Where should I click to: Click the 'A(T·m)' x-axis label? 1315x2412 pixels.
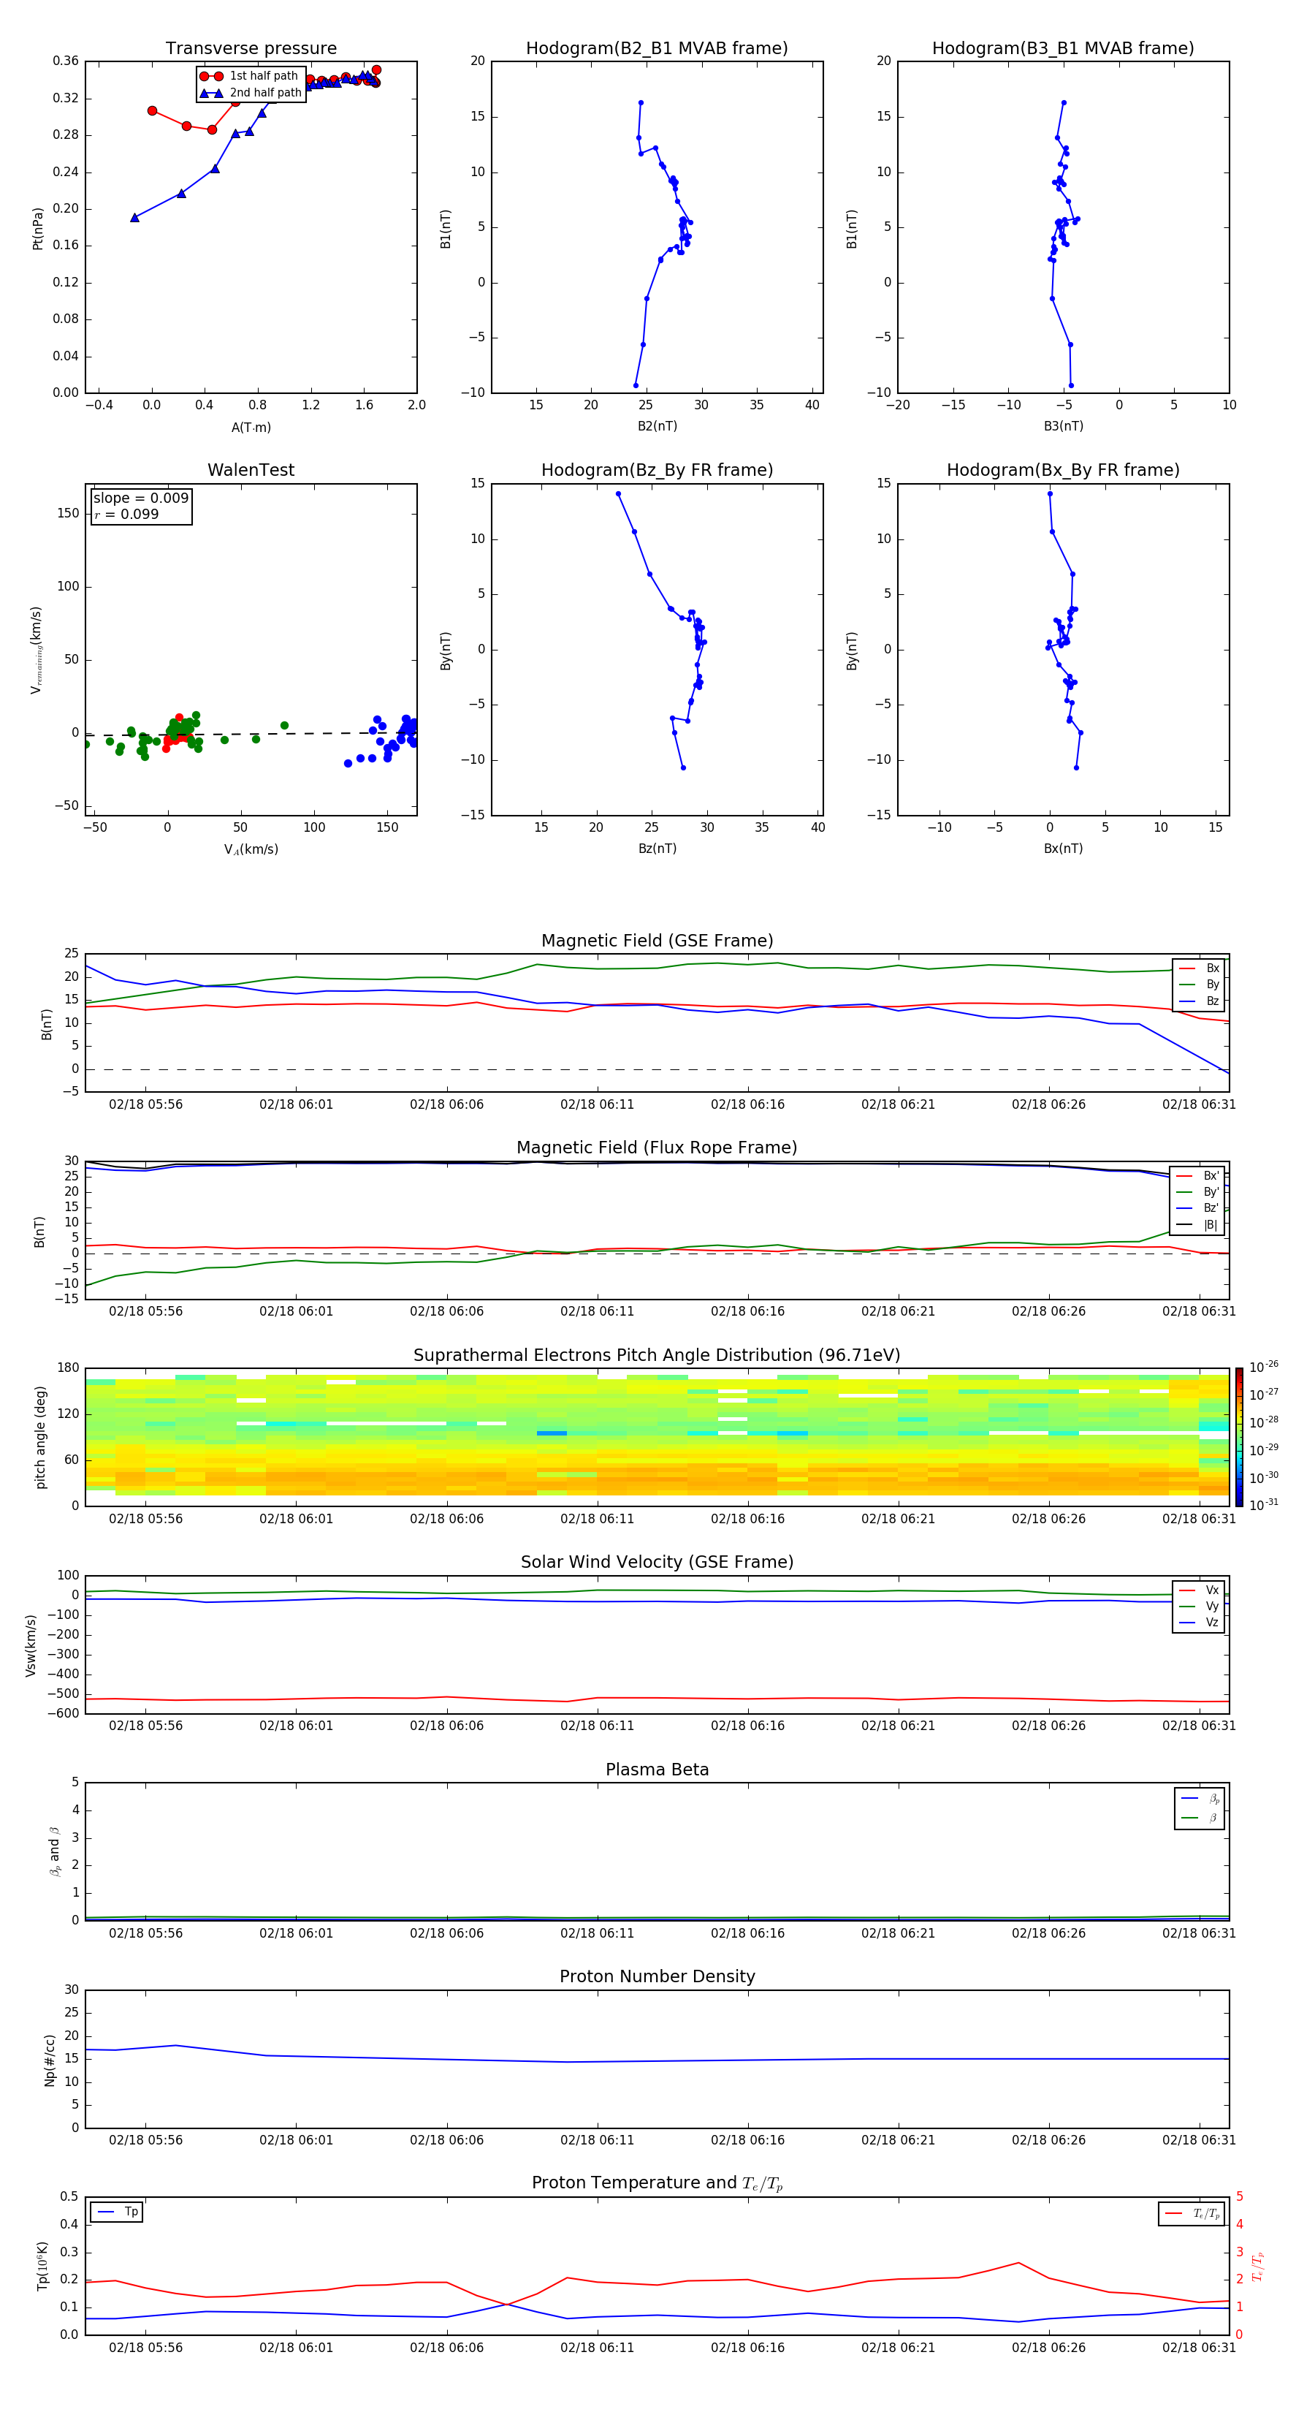pos(251,427)
